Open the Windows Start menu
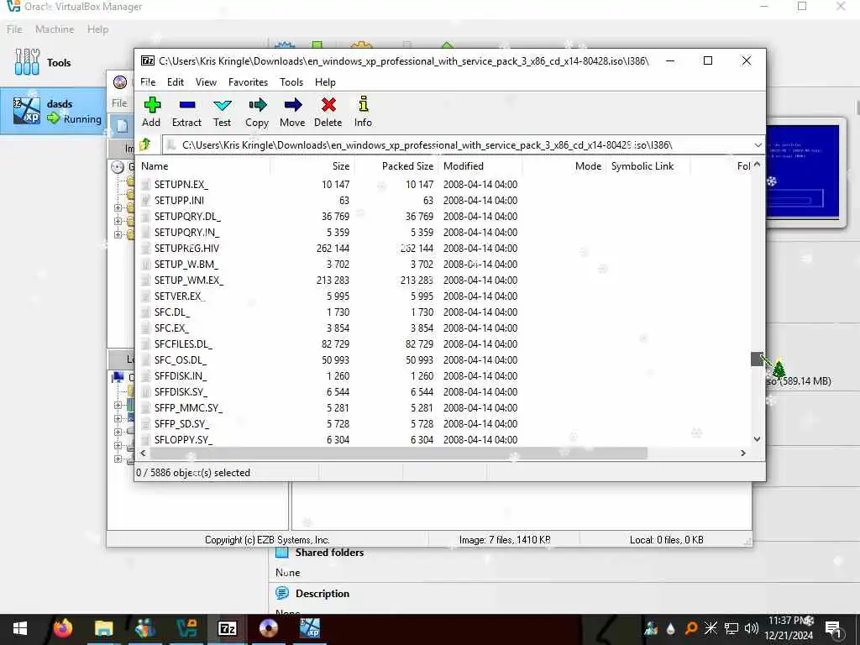The image size is (860, 645). click(x=20, y=628)
